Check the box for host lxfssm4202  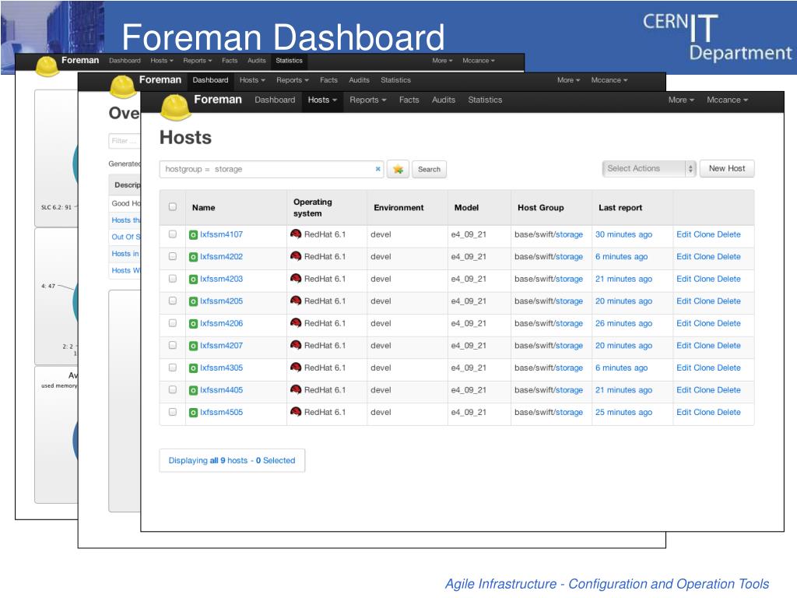point(173,256)
